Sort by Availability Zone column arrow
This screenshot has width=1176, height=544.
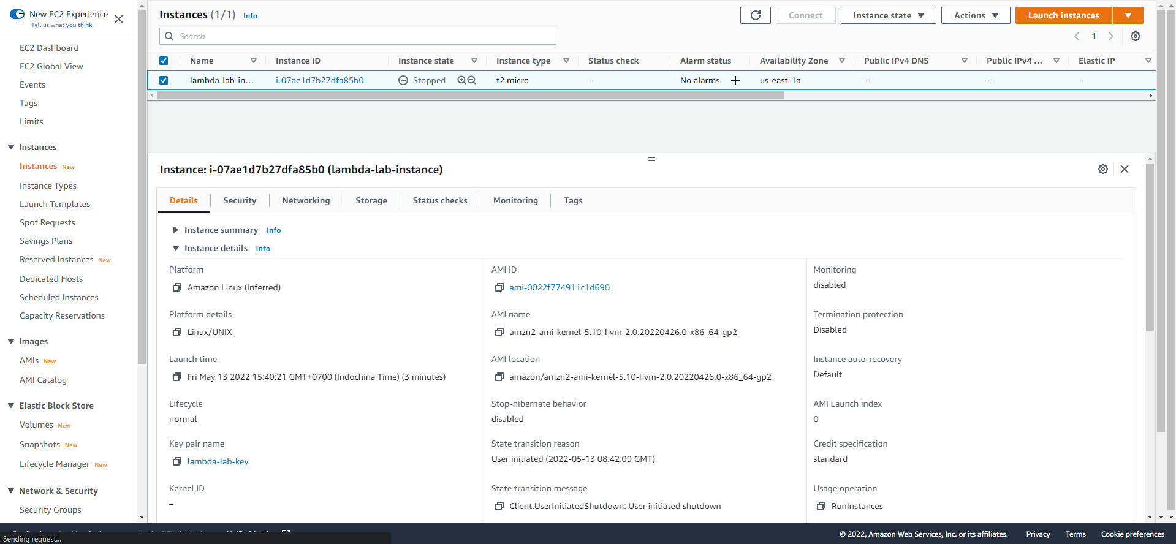[842, 61]
